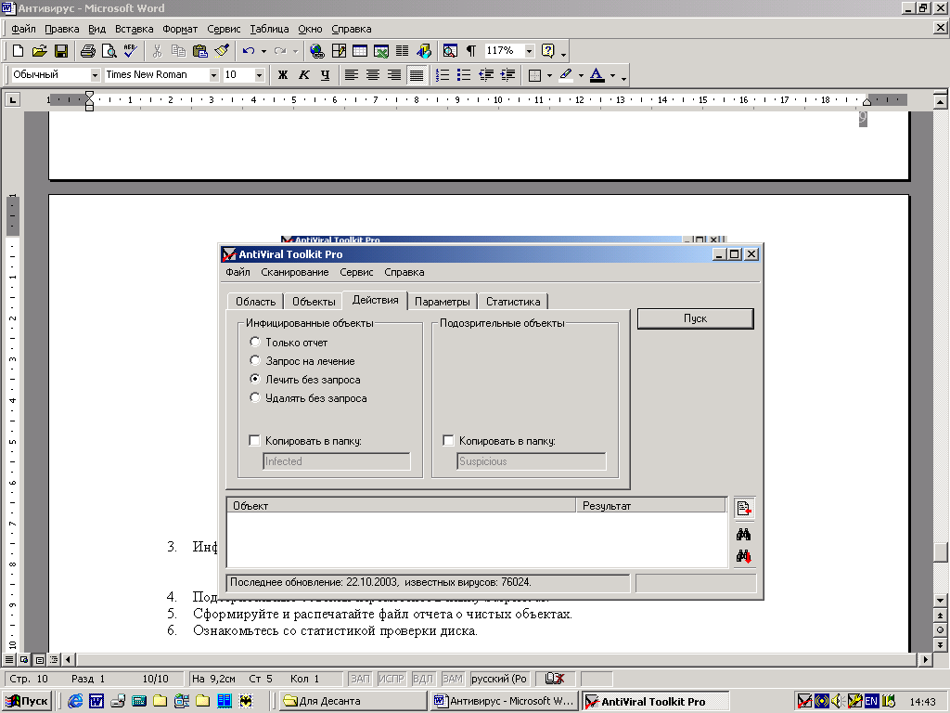Expand the highlight color dropdown arrow
The width and height of the screenshot is (950, 713).
click(581, 75)
